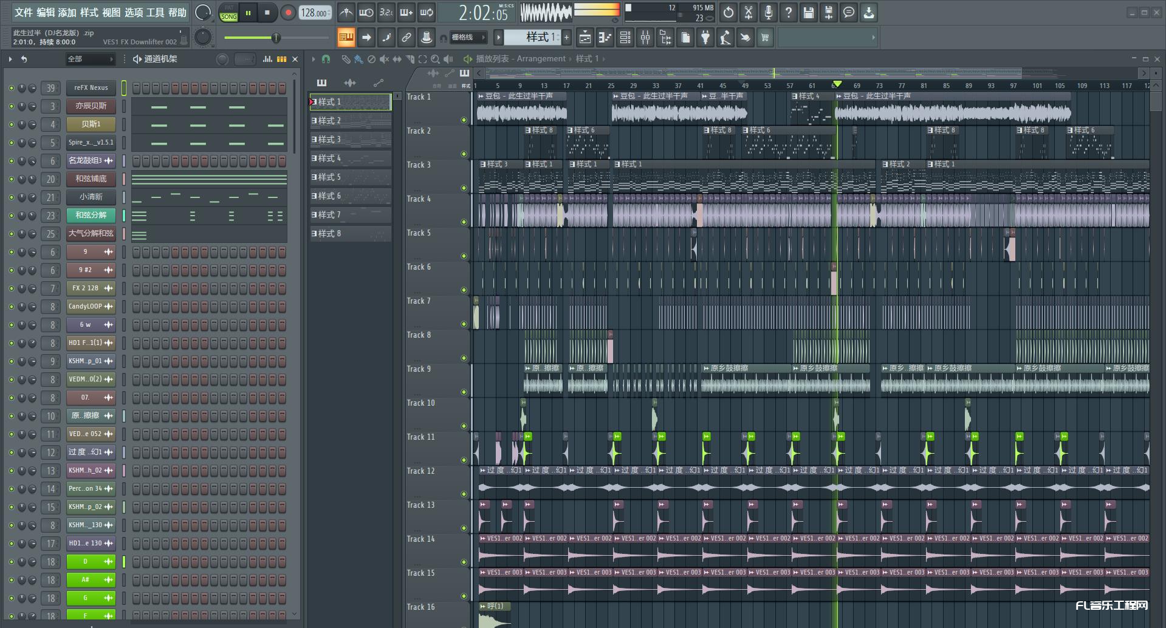Save the project with the floppy icon
The image size is (1166, 628).
pyautogui.click(x=808, y=12)
